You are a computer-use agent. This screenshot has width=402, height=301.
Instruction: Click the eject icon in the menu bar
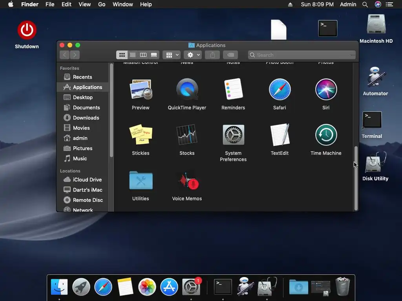coord(290,4)
